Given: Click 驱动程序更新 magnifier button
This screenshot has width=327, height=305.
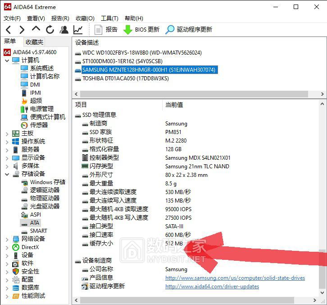Looking at the screenshot, I should pos(189,30).
